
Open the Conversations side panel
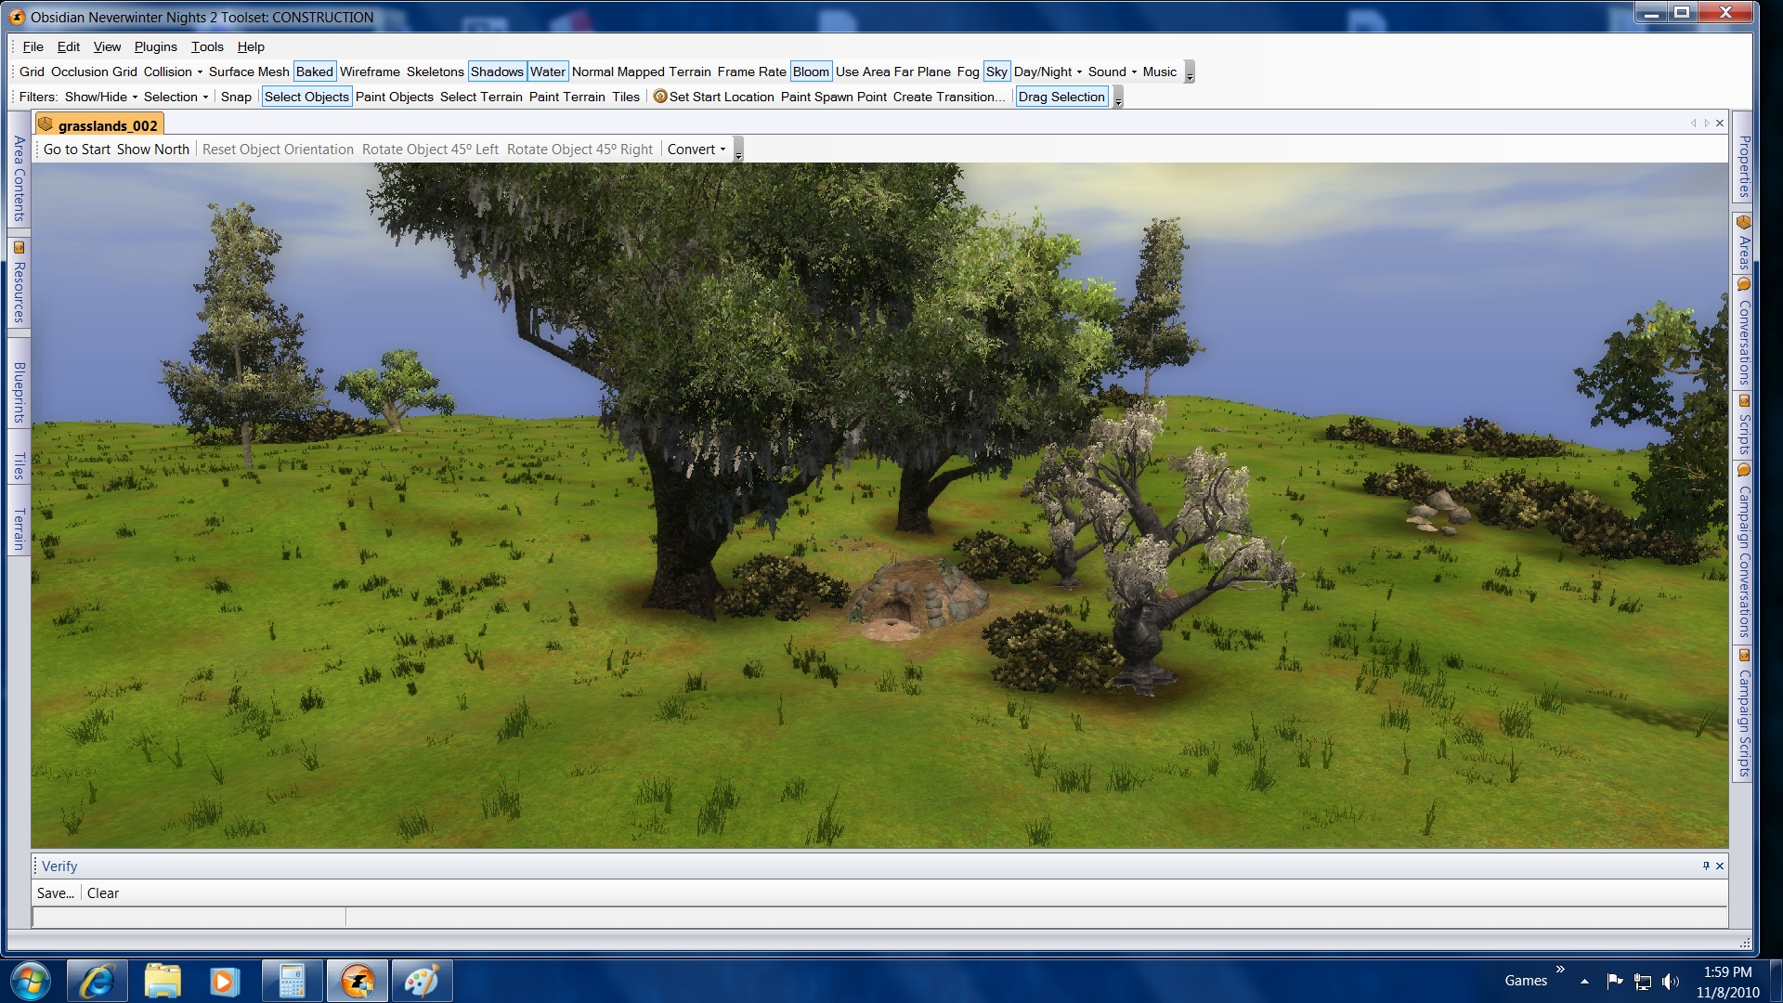[x=1744, y=334]
